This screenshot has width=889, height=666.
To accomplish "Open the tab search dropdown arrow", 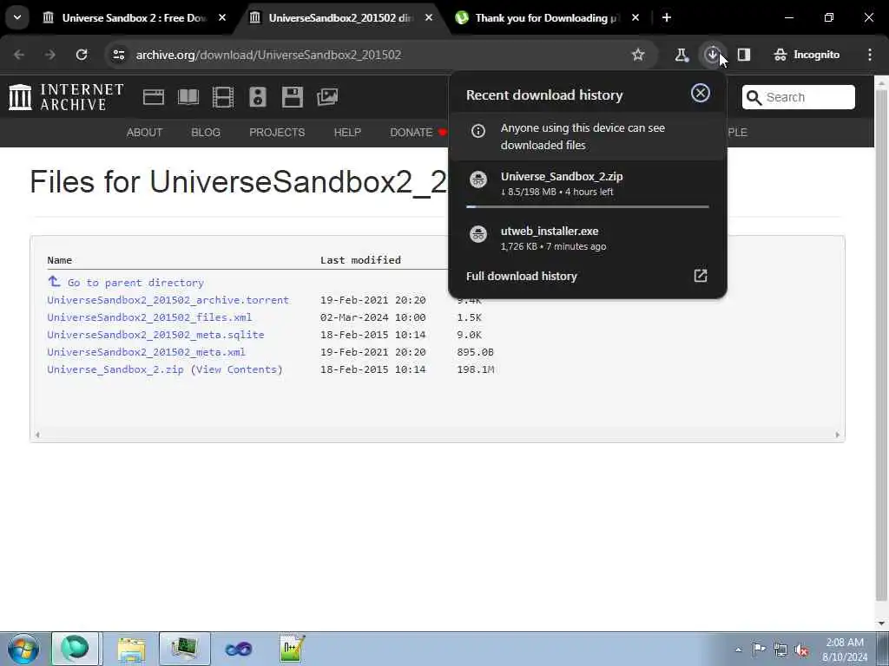I will 17,17.
